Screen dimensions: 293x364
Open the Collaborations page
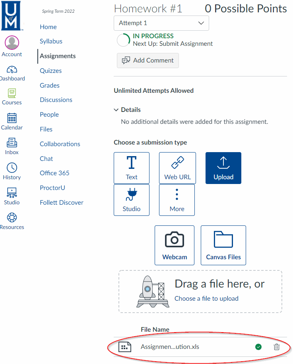coord(60,144)
